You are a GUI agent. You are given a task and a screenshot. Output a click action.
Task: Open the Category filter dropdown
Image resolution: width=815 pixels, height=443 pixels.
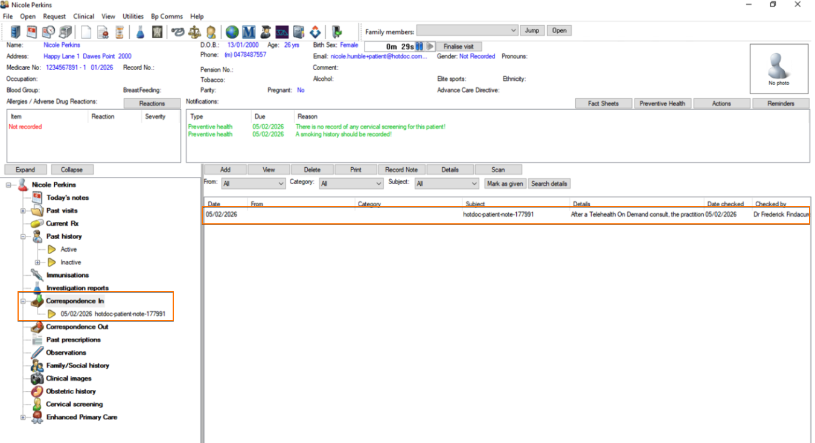tap(351, 183)
